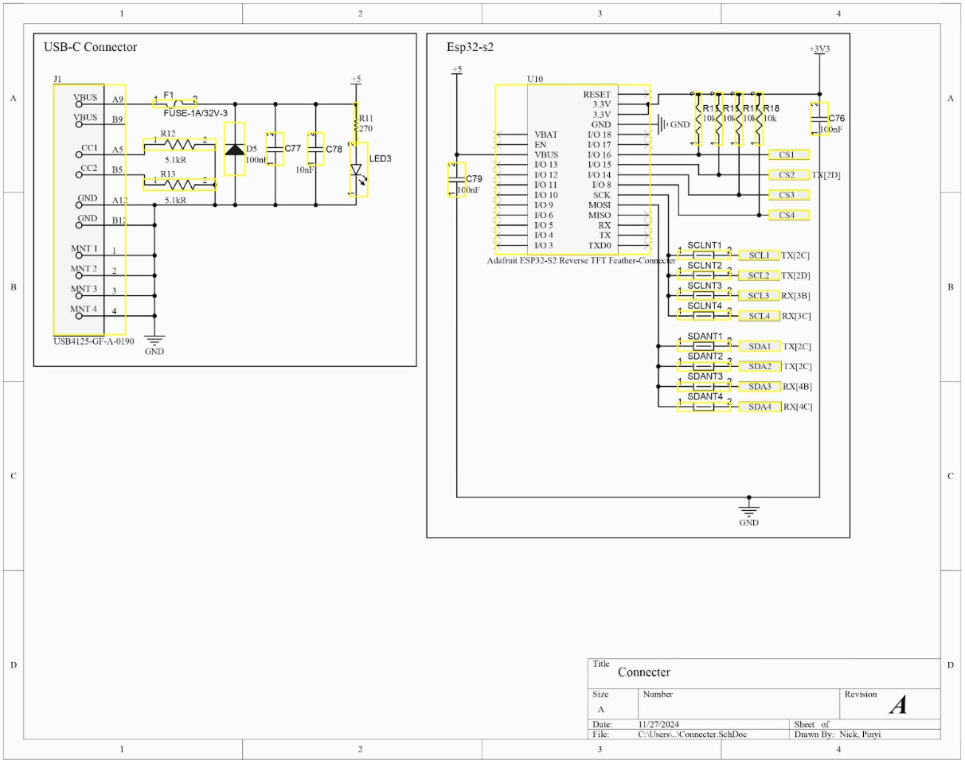Click the SDA1 port
This screenshot has height=760, width=965.
760,346
